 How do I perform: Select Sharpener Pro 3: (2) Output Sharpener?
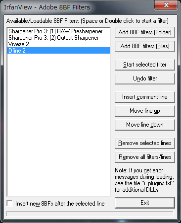click(x=59, y=38)
